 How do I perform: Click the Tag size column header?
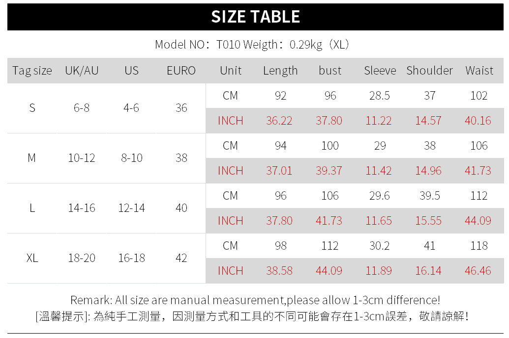pos(32,71)
